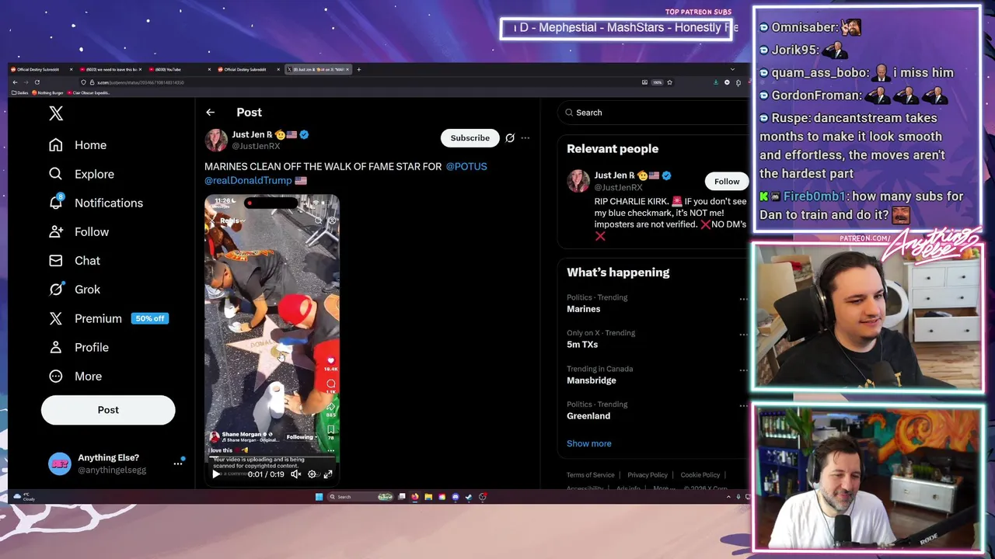Open more options for Marines trend

743,299
